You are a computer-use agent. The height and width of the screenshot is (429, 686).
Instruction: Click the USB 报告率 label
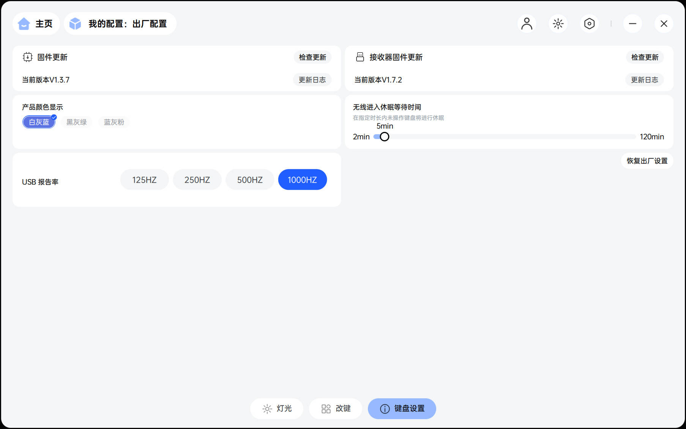click(x=40, y=182)
